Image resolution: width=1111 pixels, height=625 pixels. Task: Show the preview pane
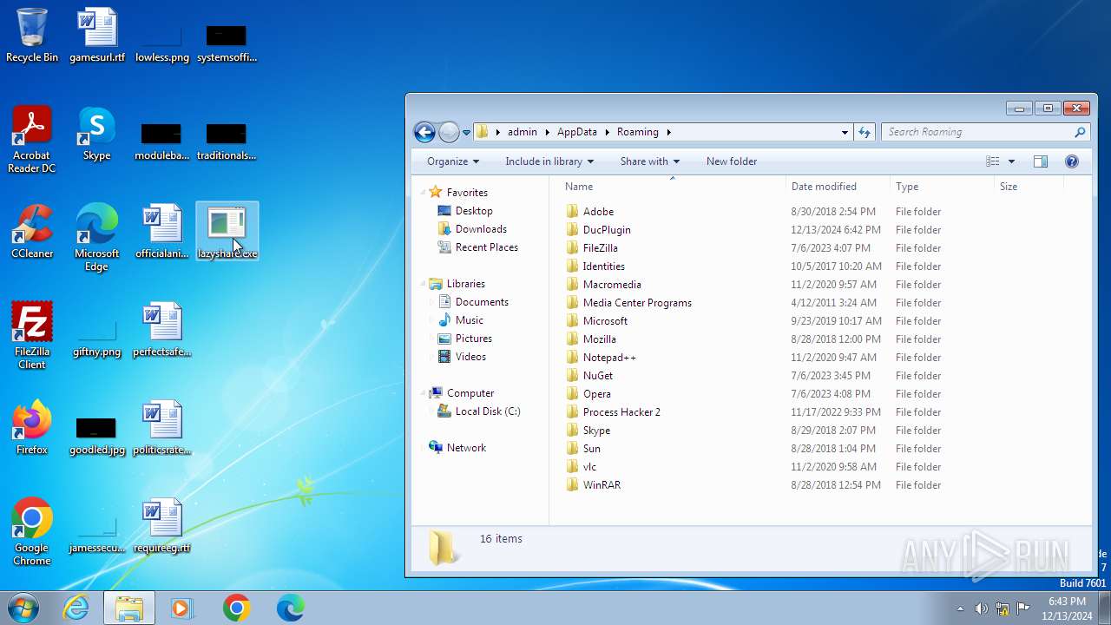pyautogui.click(x=1041, y=161)
